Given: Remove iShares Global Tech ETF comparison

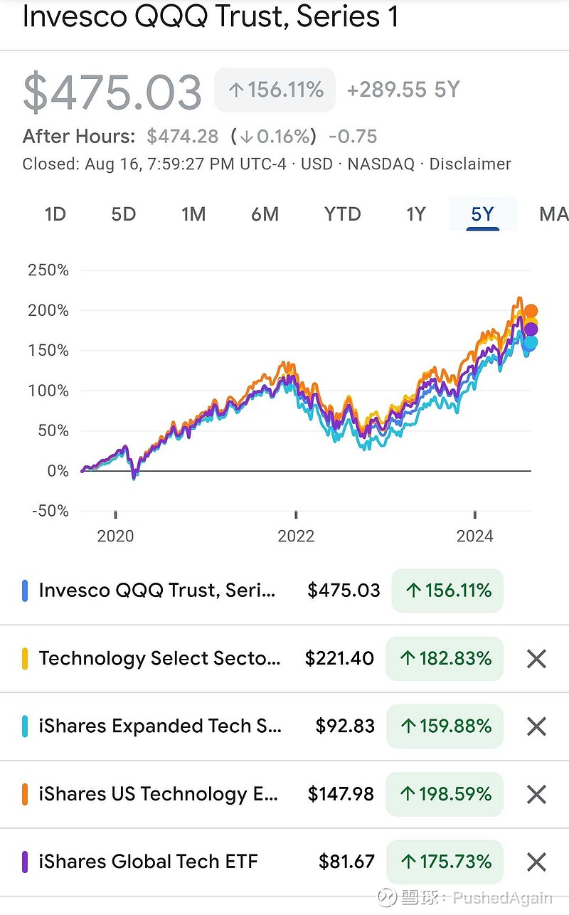Looking at the screenshot, I should [x=536, y=862].
